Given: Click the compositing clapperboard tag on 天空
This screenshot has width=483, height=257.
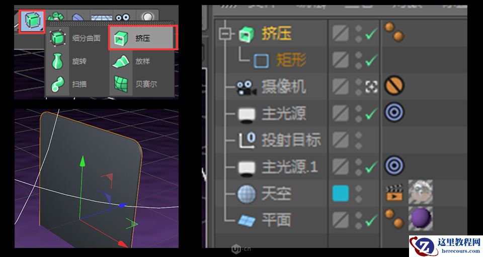Looking at the screenshot, I should 394,193.
